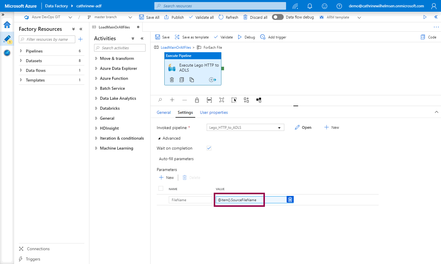Screen dimensions: 441x264
Task: Open the Monitor hub in the sidebar
Action: (x=7, y=53)
